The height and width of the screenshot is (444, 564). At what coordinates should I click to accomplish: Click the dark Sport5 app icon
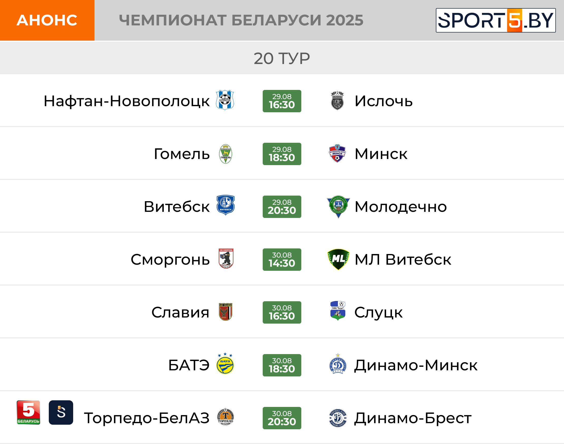(x=61, y=413)
